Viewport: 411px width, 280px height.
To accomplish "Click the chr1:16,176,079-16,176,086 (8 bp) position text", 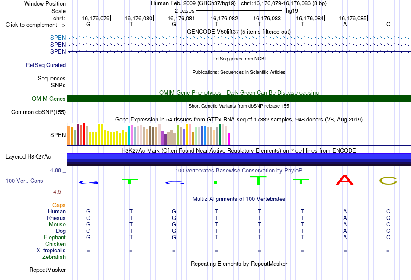I will click(284, 3).
